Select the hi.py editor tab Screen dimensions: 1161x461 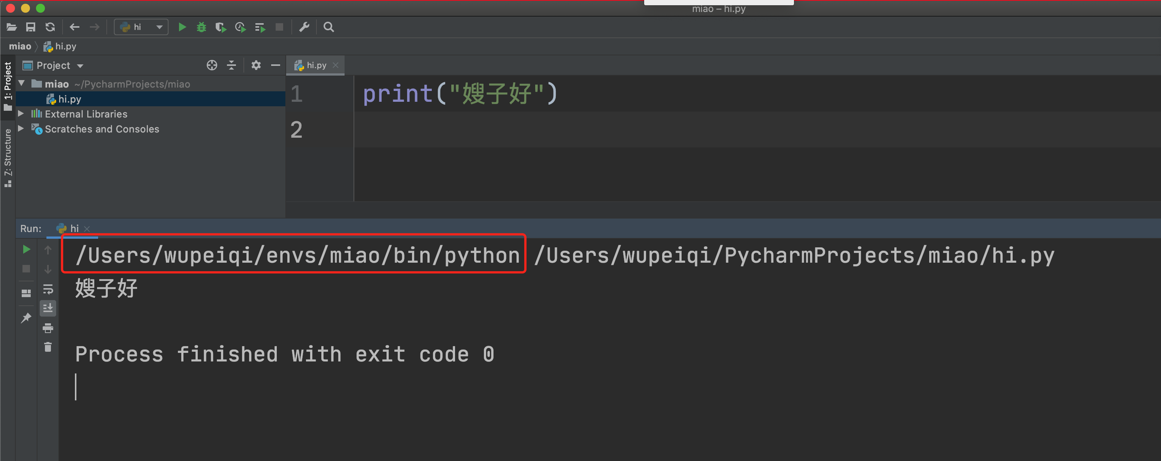pos(315,65)
